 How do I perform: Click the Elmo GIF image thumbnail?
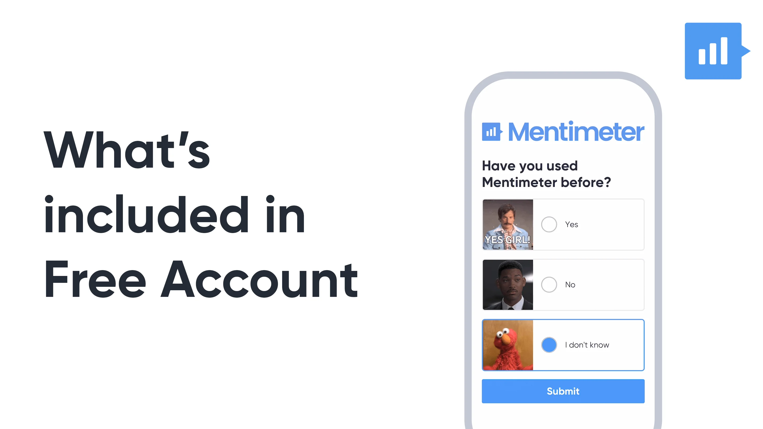507,345
